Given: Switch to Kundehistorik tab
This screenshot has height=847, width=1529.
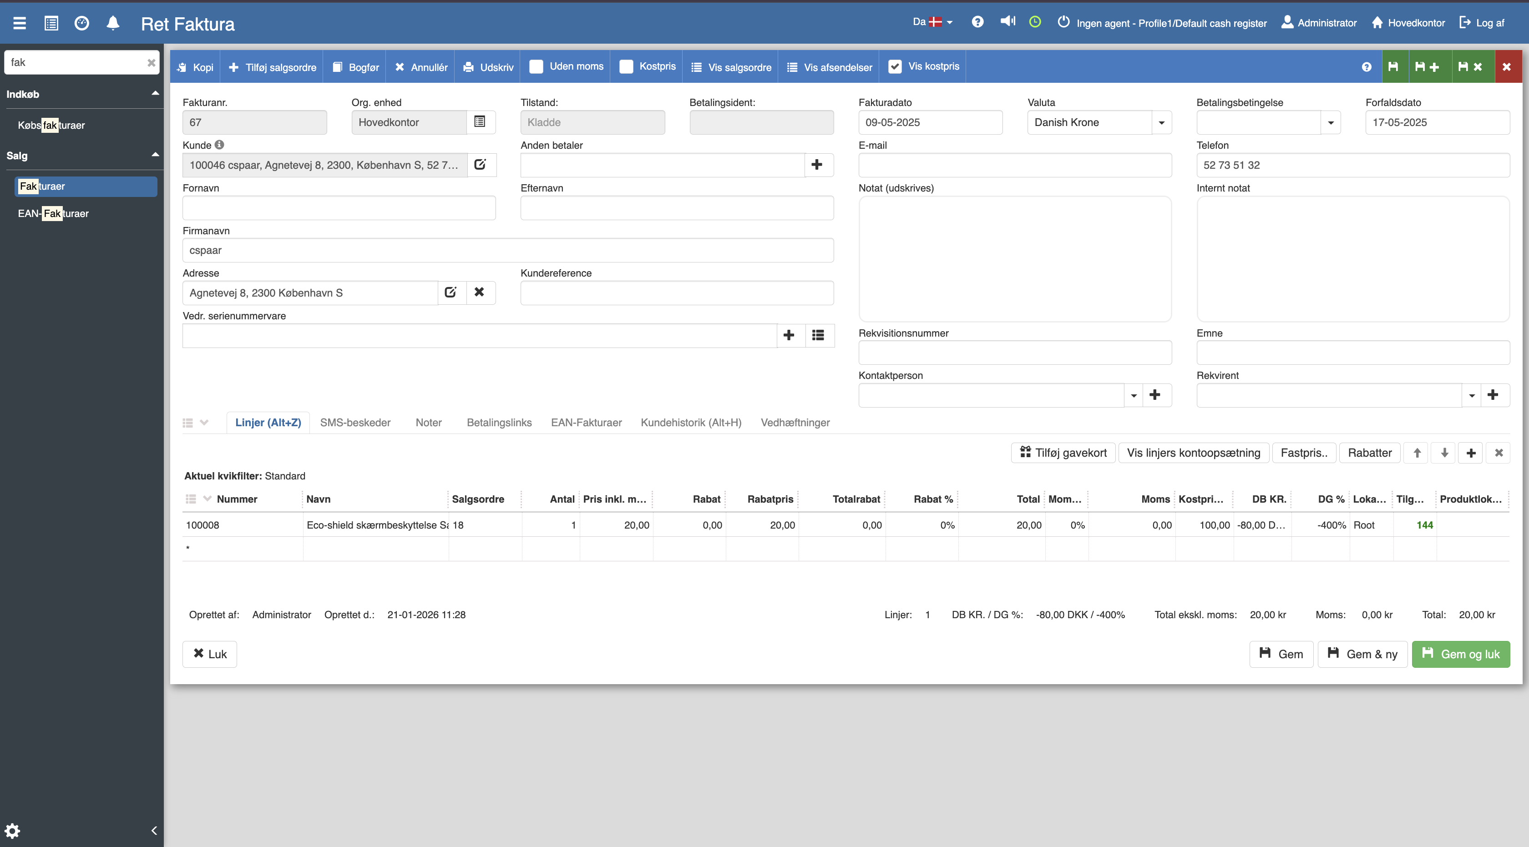Looking at the screenshot, I should point(690,422).
